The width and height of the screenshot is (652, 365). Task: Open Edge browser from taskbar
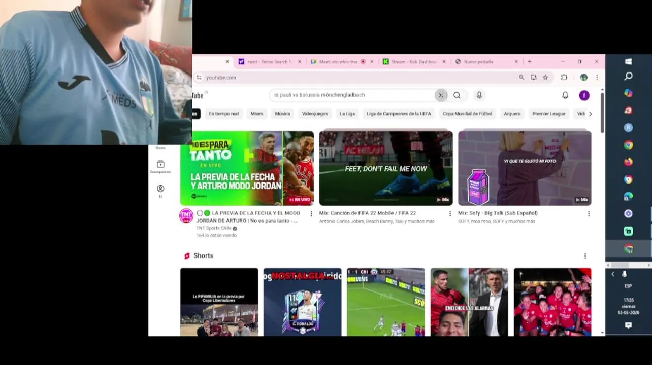coord(628,197)
